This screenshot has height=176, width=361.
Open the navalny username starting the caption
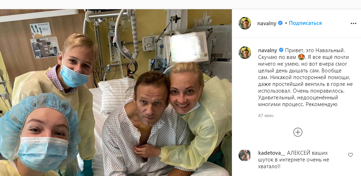tap(268, 50)
